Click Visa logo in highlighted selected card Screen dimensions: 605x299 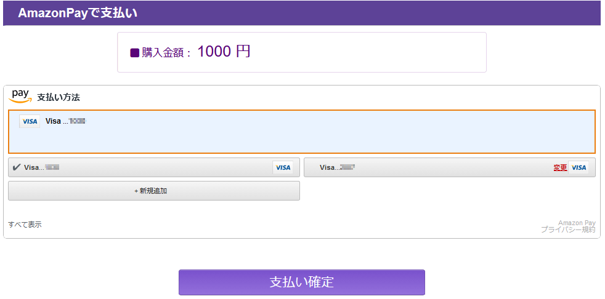point(30,121)
